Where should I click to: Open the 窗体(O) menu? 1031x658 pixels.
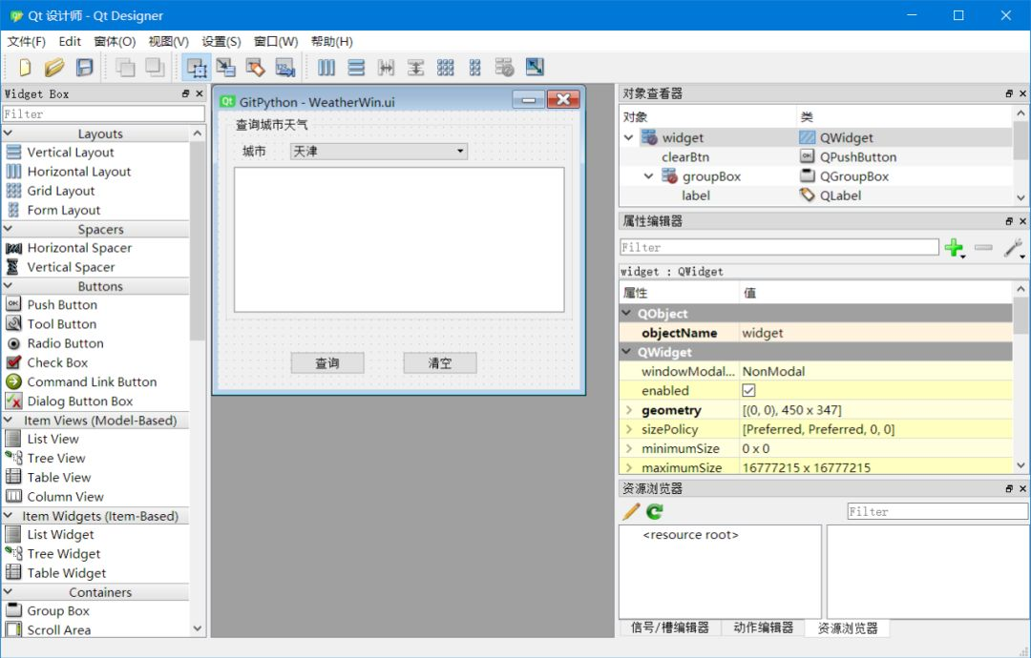point(115,41)
